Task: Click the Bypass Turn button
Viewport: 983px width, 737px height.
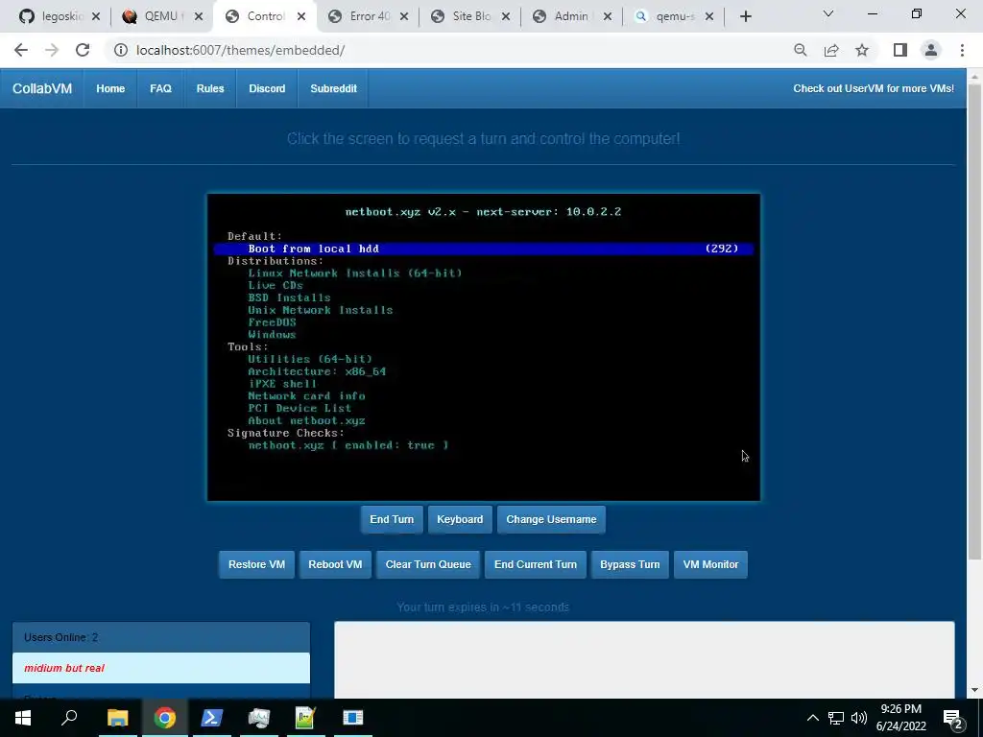Action: click(x=630, y=564)
